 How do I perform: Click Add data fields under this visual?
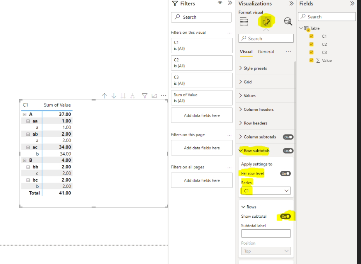[202, 115]
